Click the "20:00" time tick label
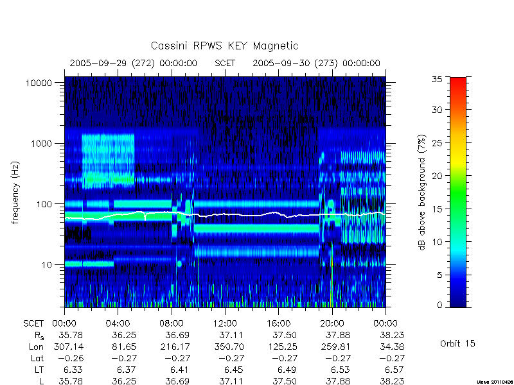This screenshot has height=385, width=514. 332,324
